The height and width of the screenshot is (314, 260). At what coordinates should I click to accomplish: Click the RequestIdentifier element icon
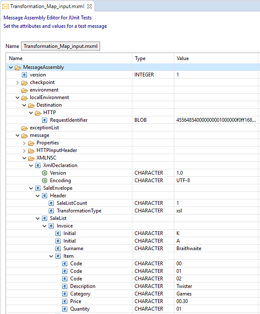tap(45, 120)
